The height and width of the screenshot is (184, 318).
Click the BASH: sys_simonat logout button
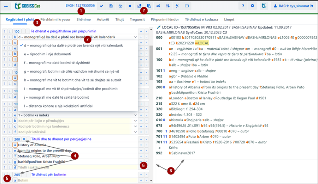click(x=294, y=6)
